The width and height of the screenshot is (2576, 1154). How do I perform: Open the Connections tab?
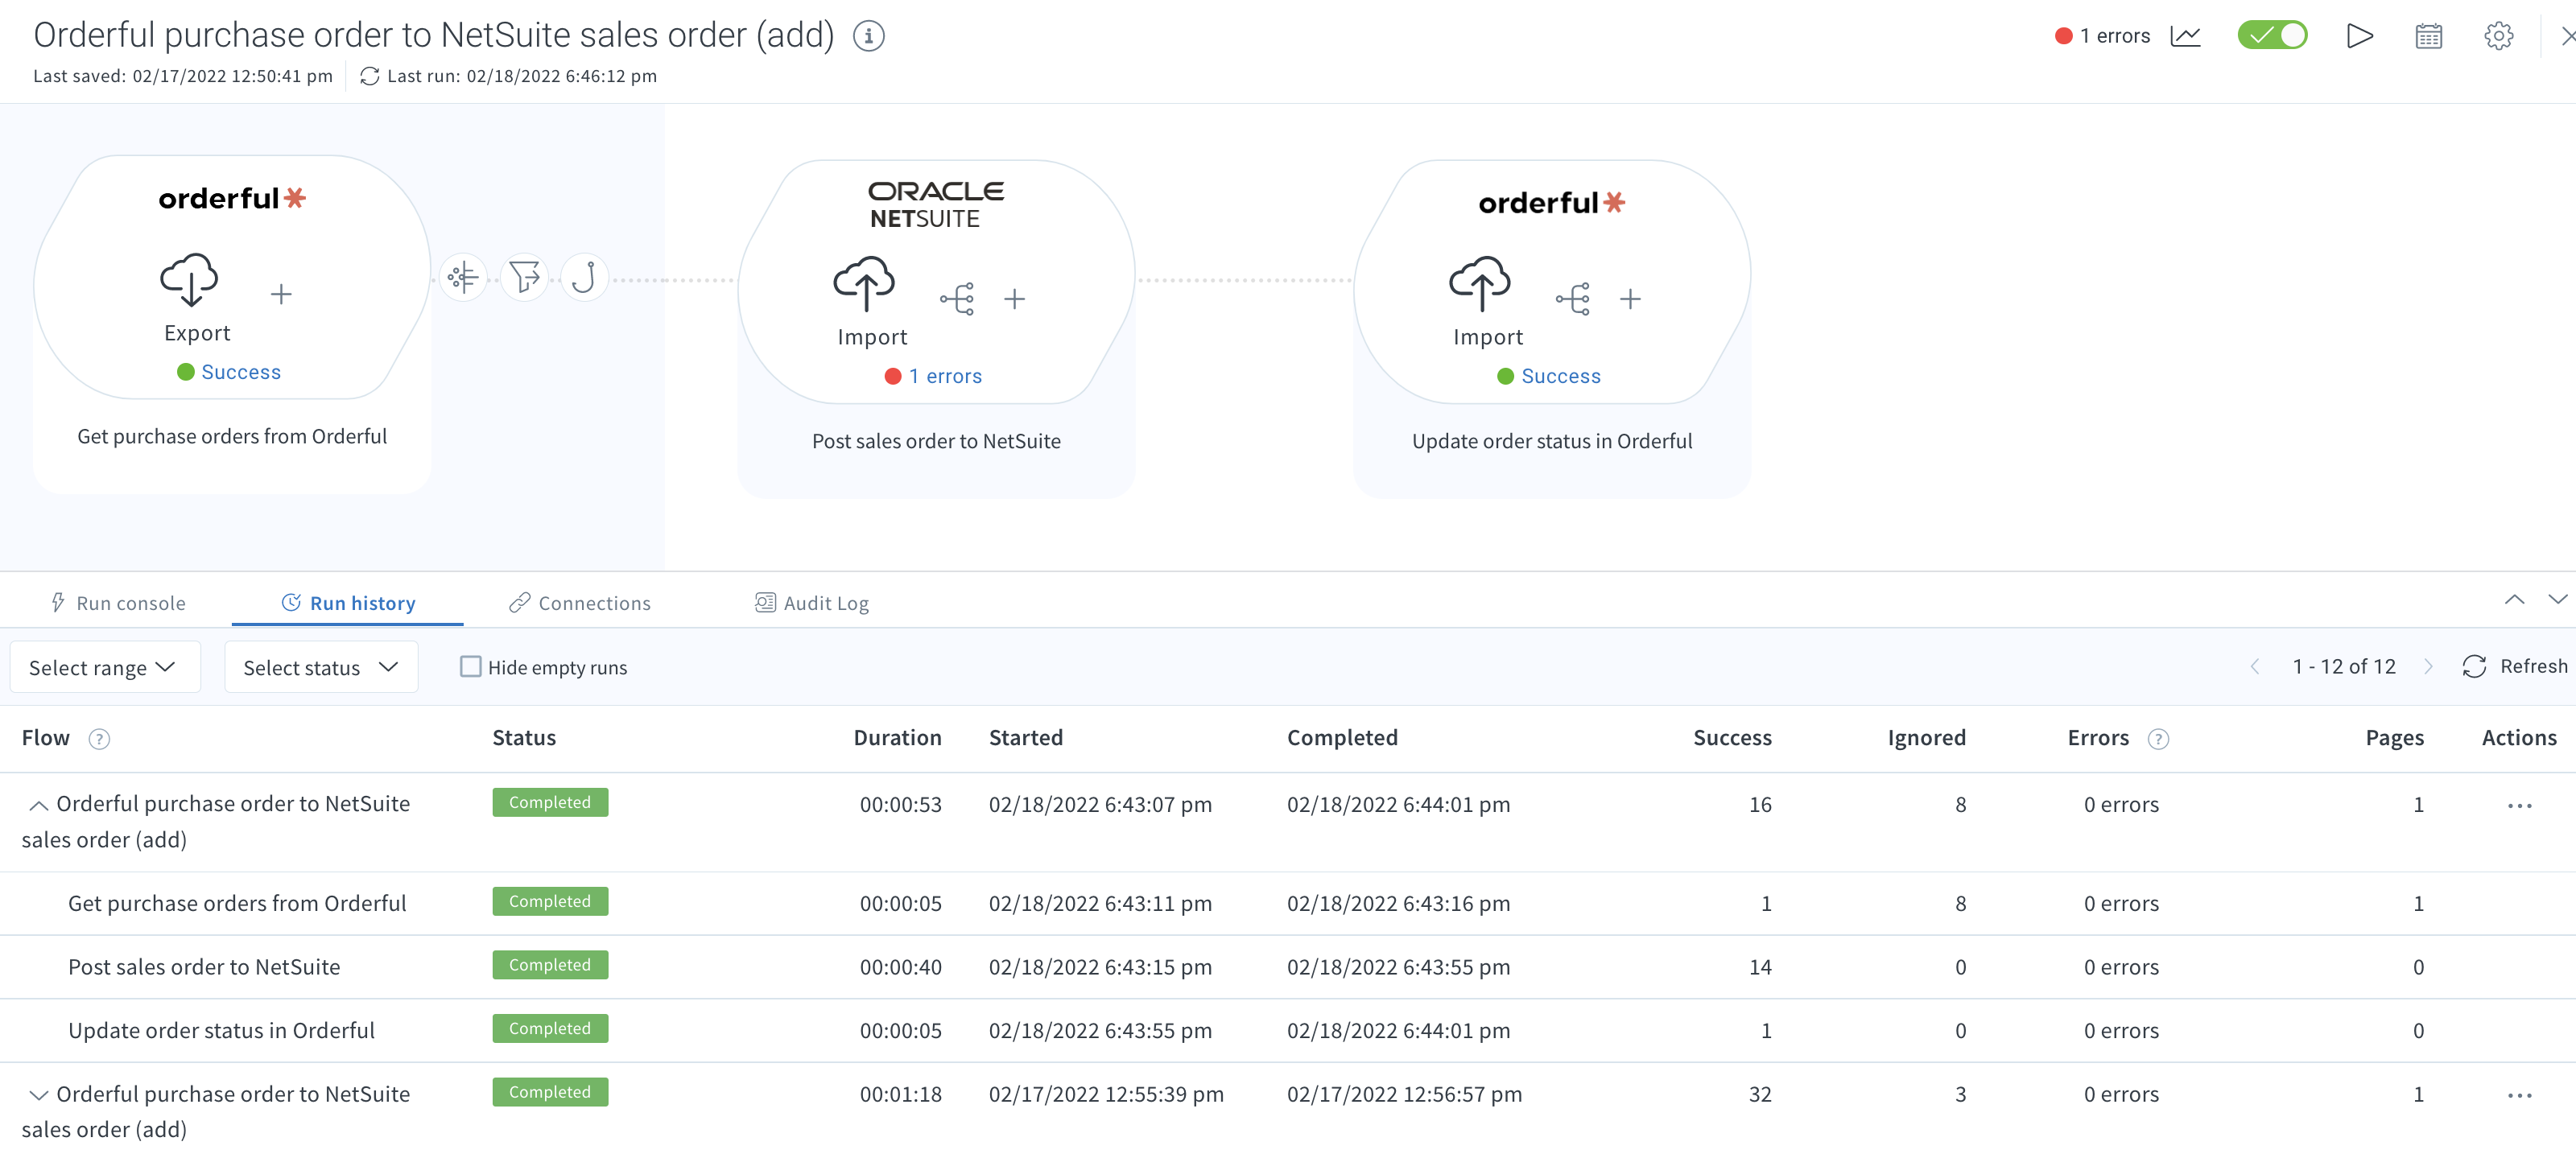[x=580, y=603]
